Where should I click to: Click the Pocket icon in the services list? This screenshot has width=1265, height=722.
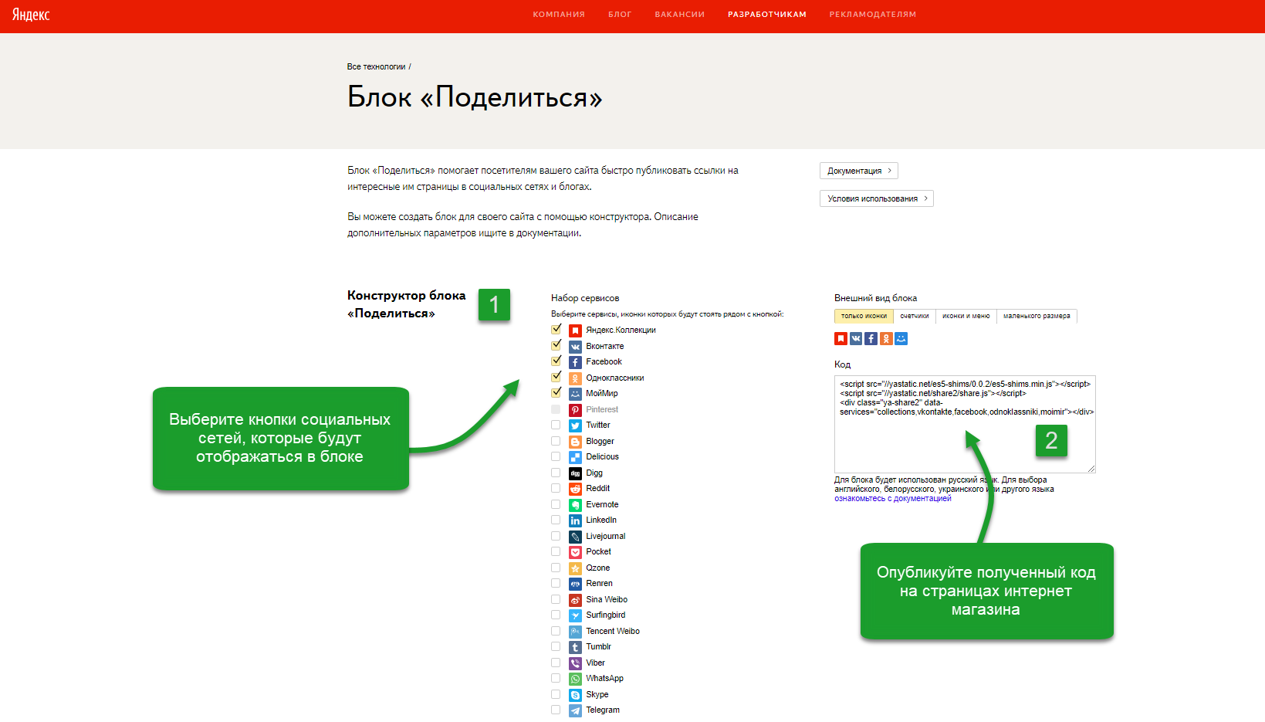(x=575, y=552)
